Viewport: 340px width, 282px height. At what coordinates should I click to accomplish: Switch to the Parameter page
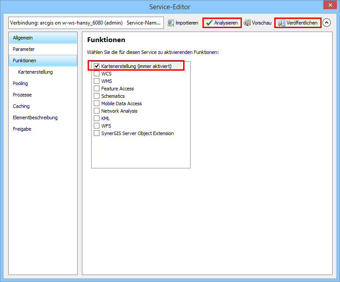coord(43,49)
